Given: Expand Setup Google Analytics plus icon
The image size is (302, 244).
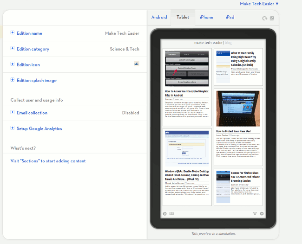Looking at the screenshot, I should 13,128.
